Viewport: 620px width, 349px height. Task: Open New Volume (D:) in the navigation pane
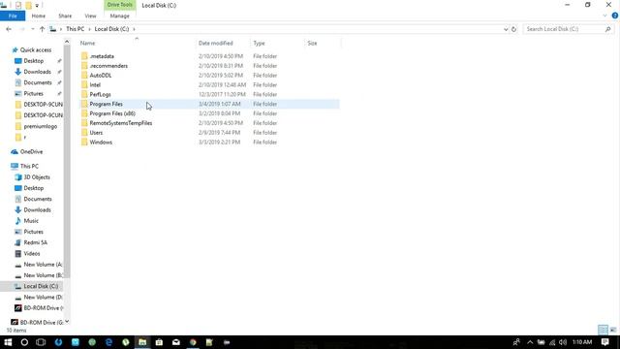tap(43, 298)
